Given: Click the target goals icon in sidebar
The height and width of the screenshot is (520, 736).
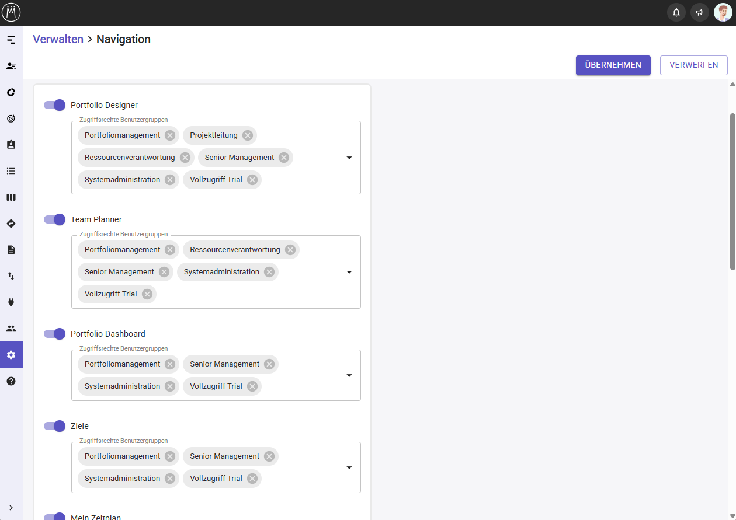Looking at the screenshot, I should [11, 118].
